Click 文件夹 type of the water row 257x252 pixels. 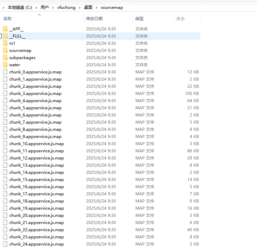point(141,65)
